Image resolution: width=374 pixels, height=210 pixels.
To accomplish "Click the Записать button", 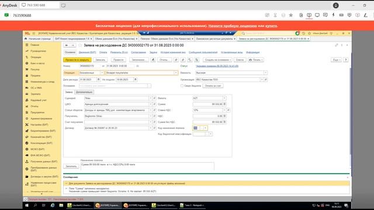I will click(x=100, y=60).
